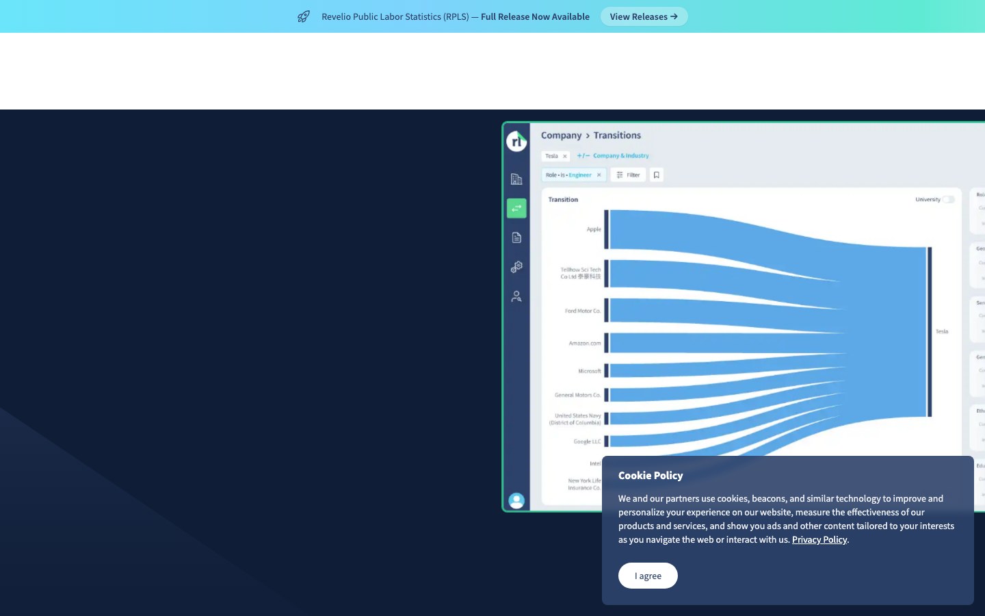The width and height of the screenshot is (985, 616).
Task: Click the Transition panel heading
Action: (563, 200)
